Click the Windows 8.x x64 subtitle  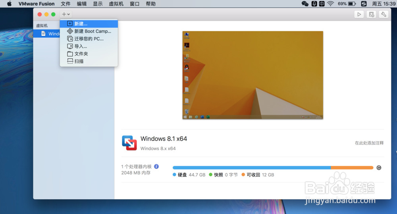158,148
